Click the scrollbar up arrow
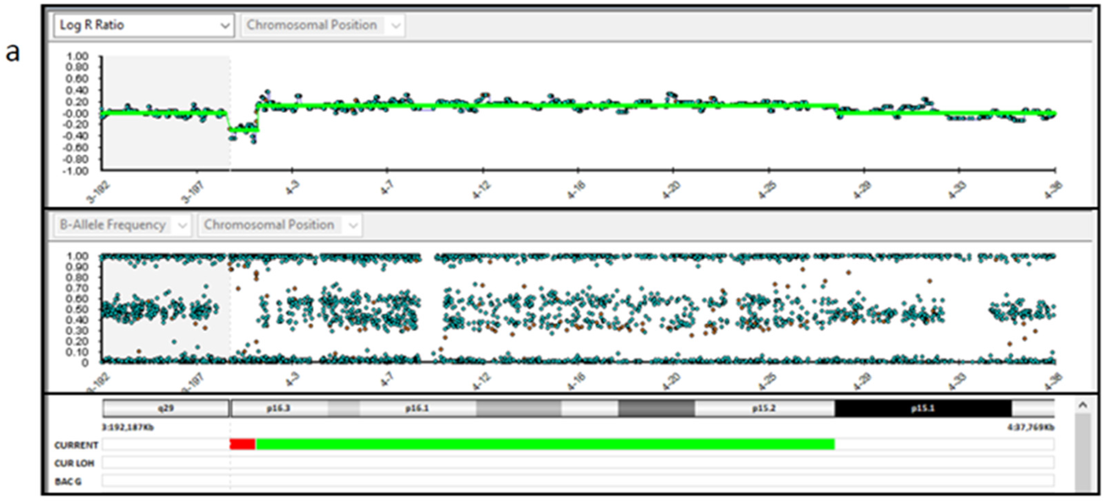 pyautogui.click(x=1083, y=405)
